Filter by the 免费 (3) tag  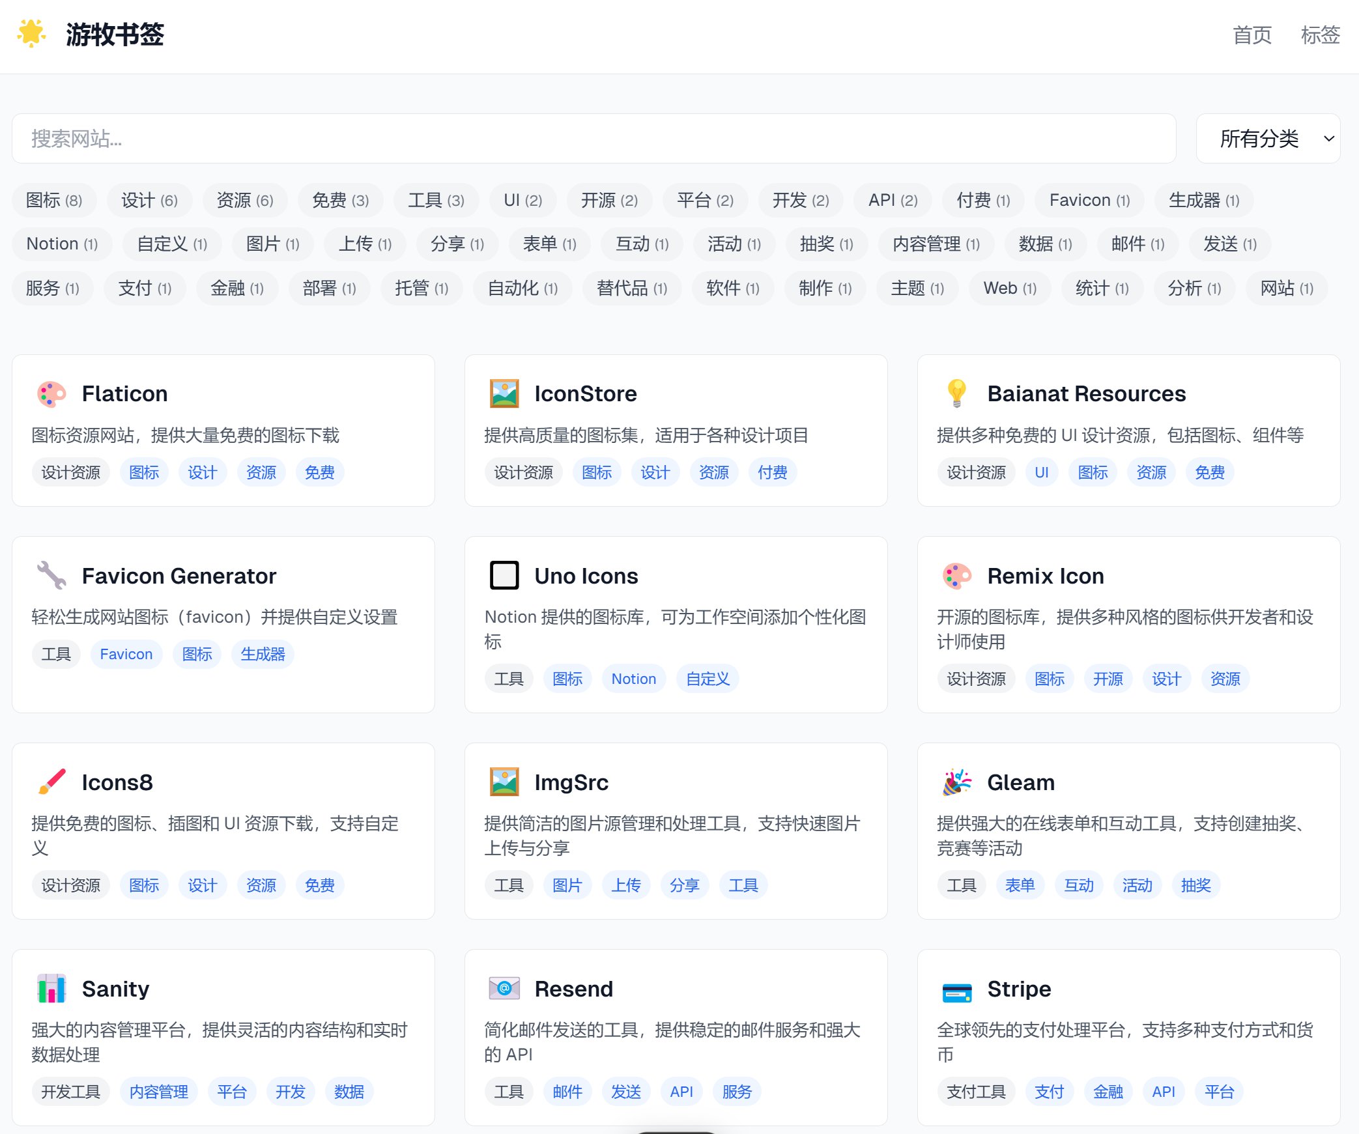coord(340,200)
